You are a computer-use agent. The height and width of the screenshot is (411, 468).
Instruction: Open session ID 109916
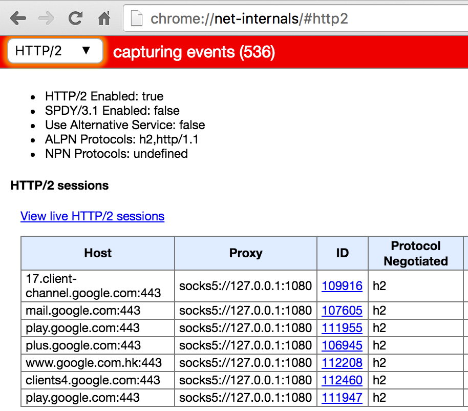342,286
